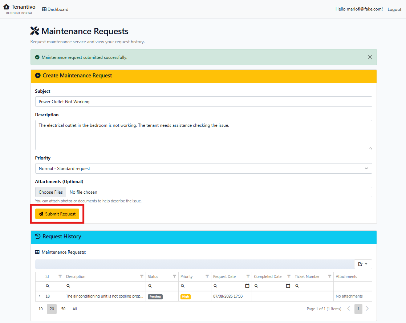This screenshot has width=406, height=323.
Task: Open the export dropdown button
Action: tap(363, 264)
